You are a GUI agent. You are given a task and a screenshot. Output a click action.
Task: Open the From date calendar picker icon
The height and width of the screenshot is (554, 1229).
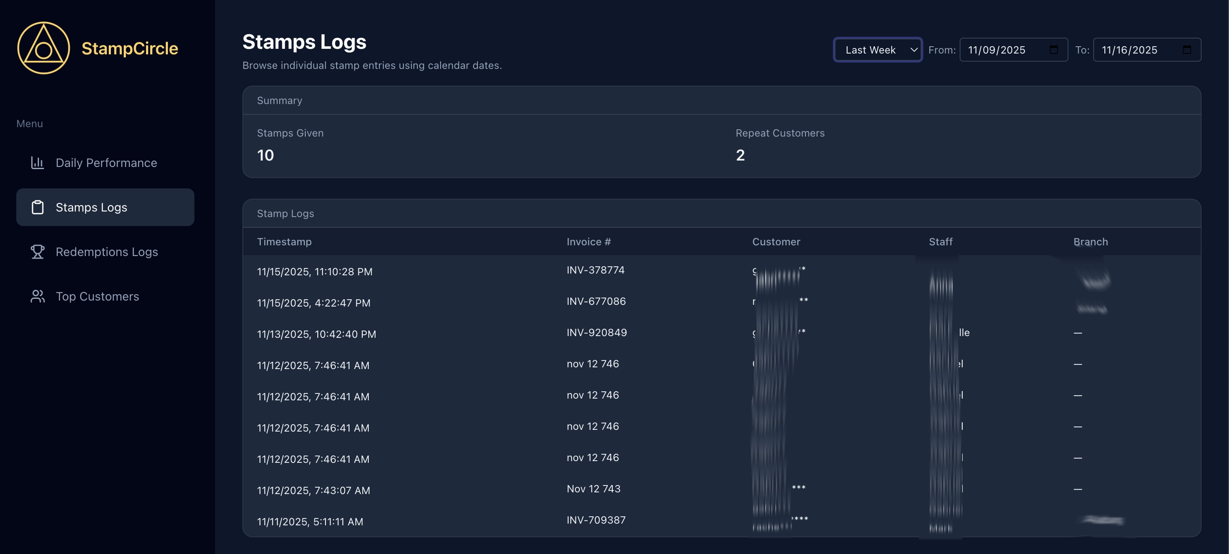pyautogui.click(x=1053, y=50)
